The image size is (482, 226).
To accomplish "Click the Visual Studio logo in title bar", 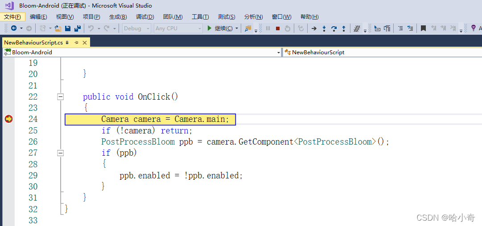I will point(10,5).
